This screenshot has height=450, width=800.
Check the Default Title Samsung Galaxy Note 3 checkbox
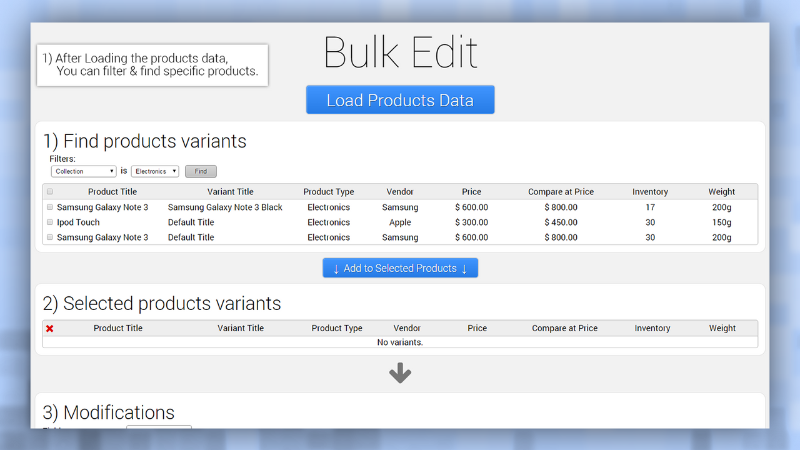tap(49, 237)
